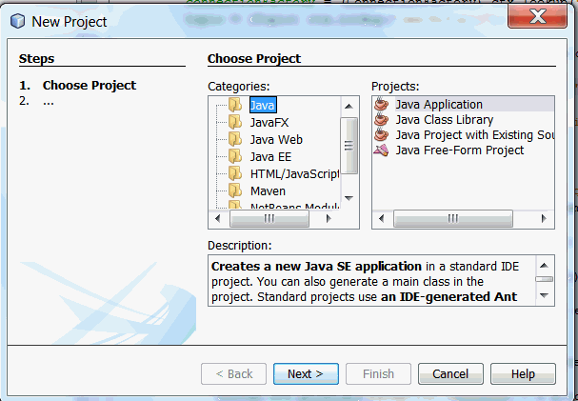Open Help for the wizard
This screenshot has height=401, width=578.
click(x=523, y=374)
